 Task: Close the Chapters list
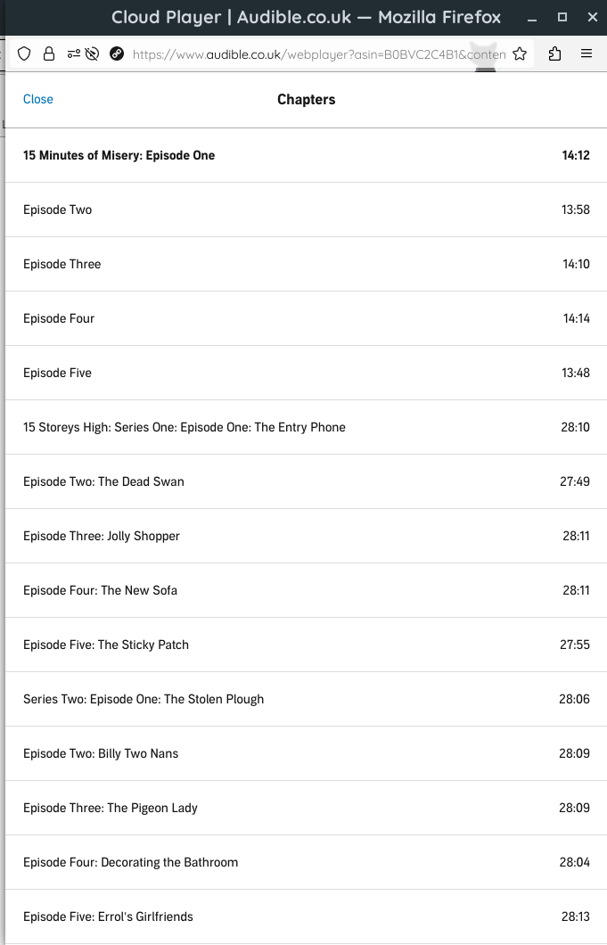(x=37, y=99)
